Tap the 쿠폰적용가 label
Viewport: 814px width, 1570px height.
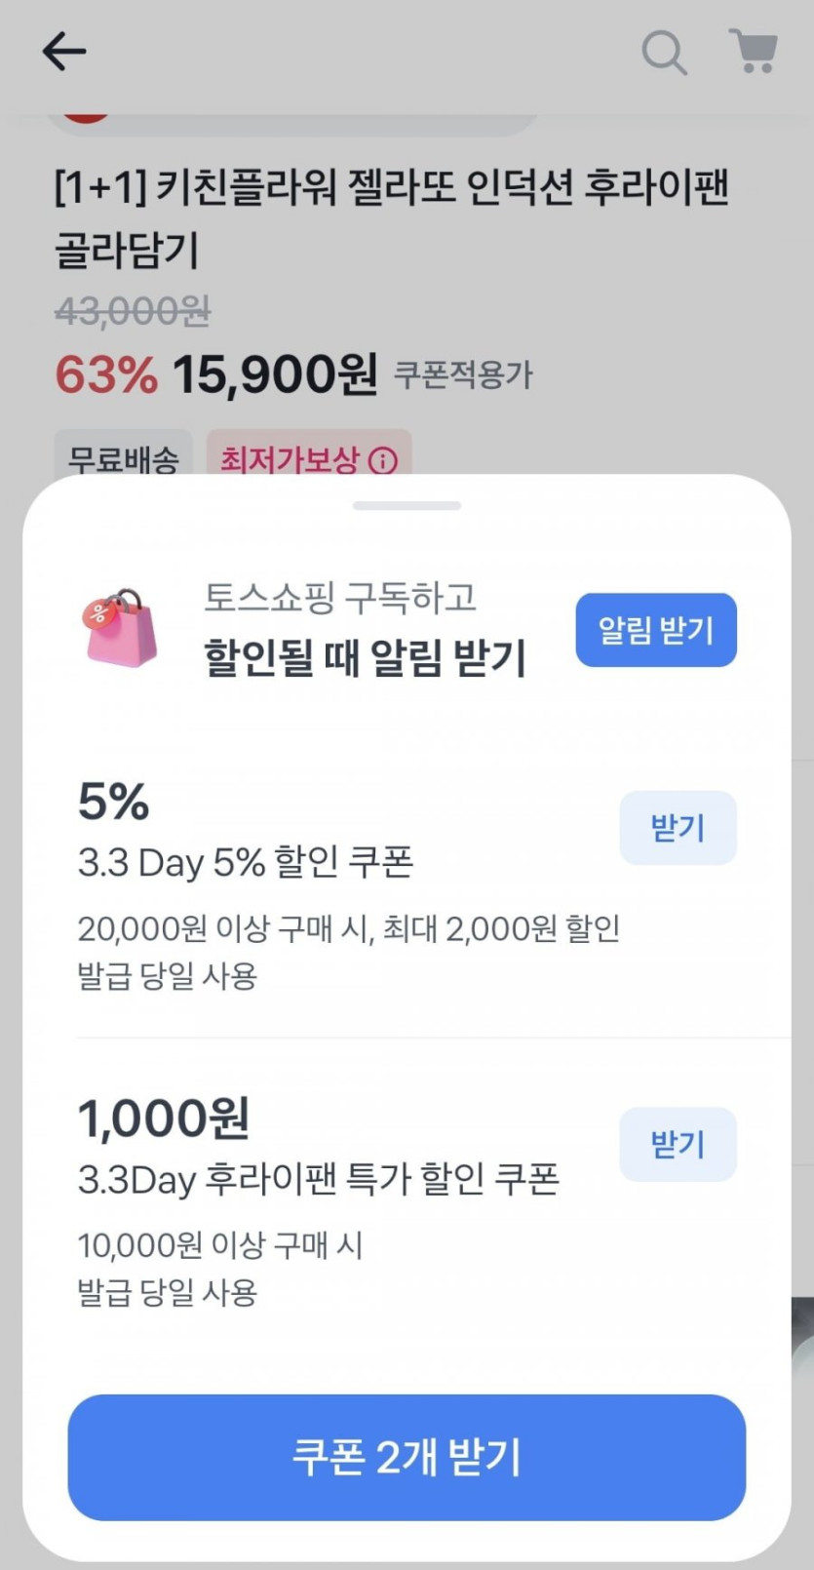point(463,374)
